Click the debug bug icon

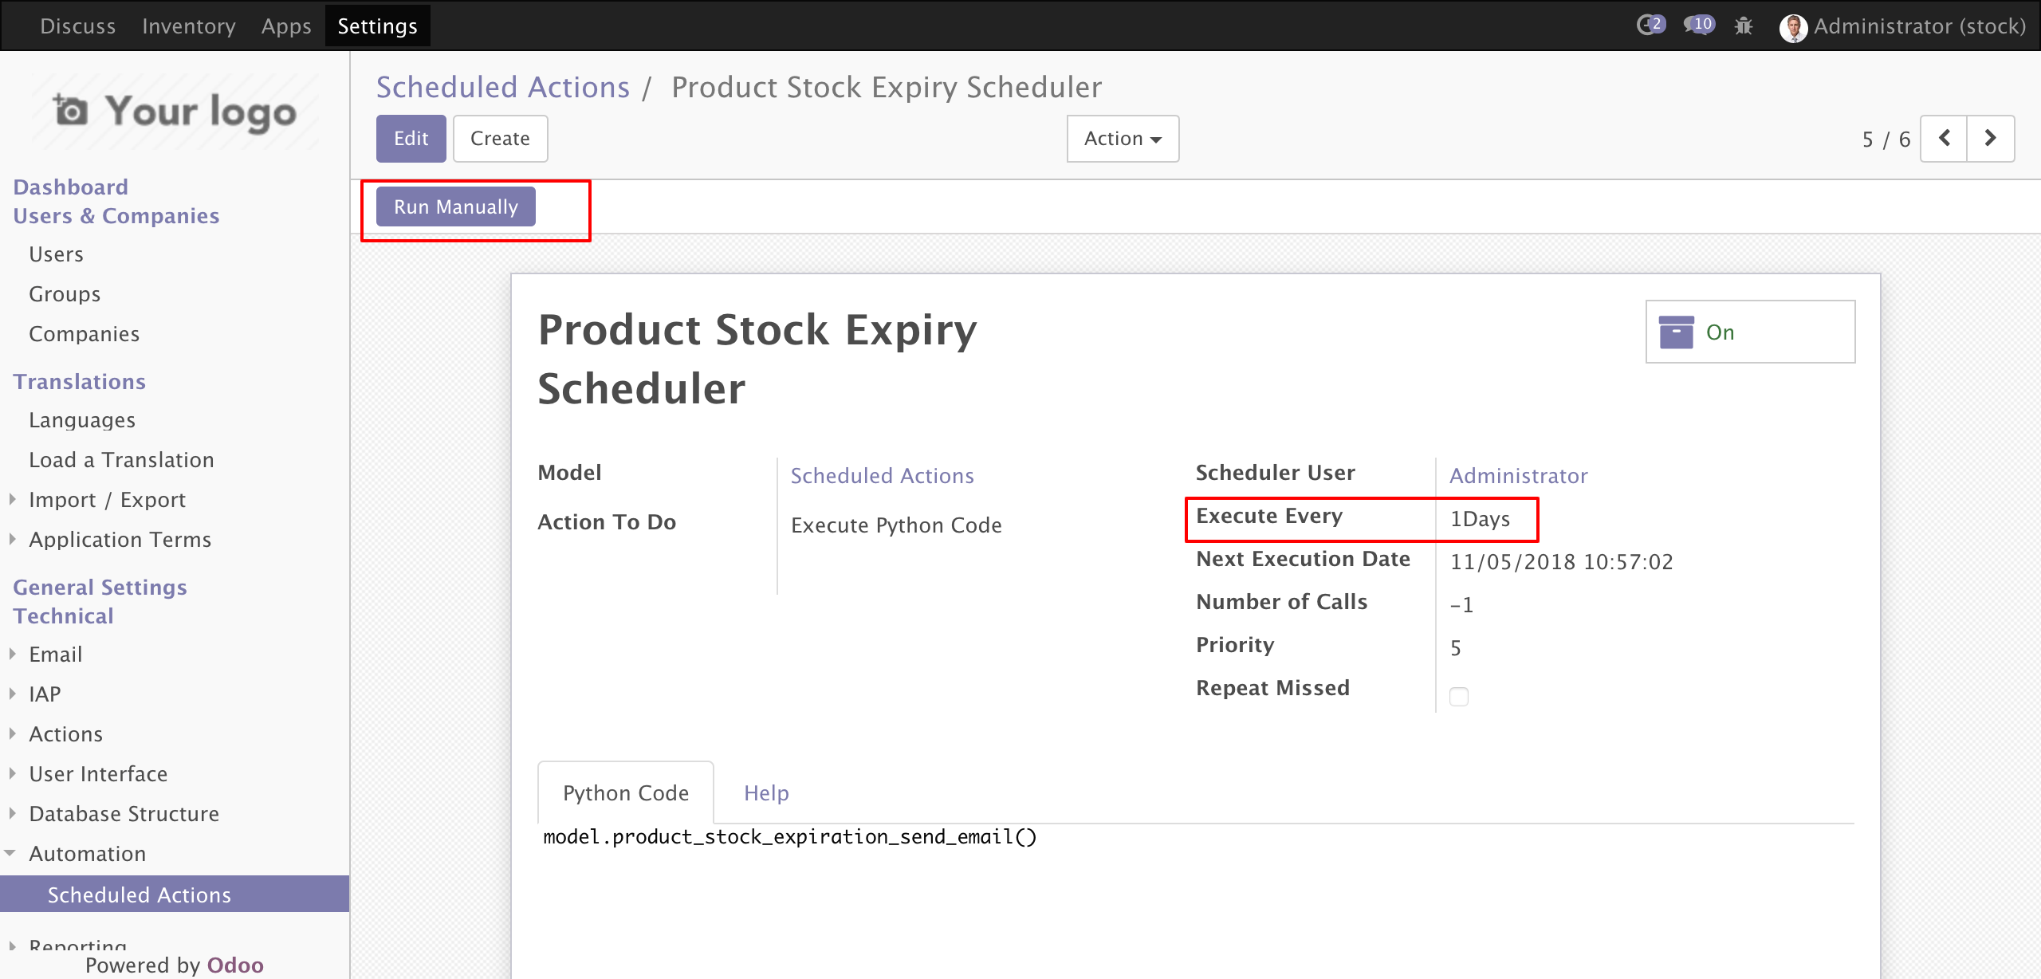coord(1744,26)
